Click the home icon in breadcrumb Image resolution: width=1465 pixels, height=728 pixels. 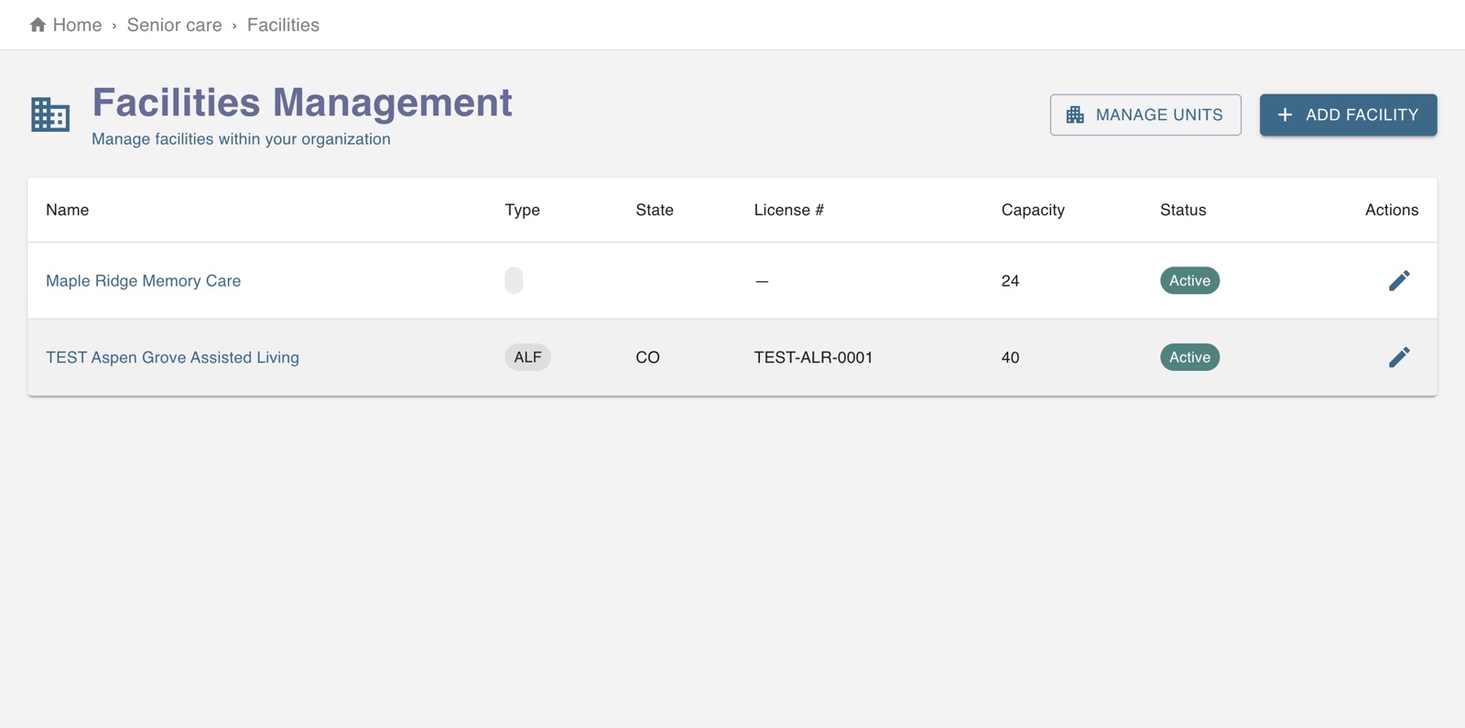38,25
